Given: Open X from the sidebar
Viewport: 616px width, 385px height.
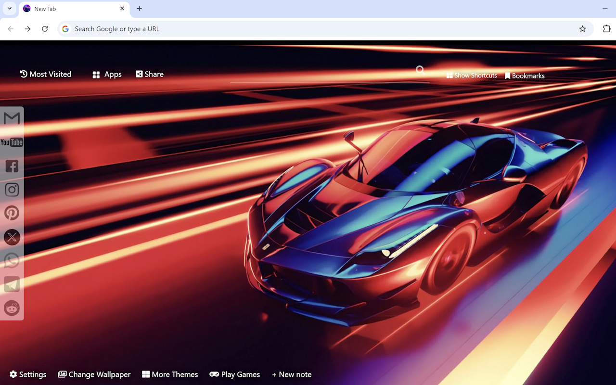Looking at the screenshot, I should tap(12, 237).
